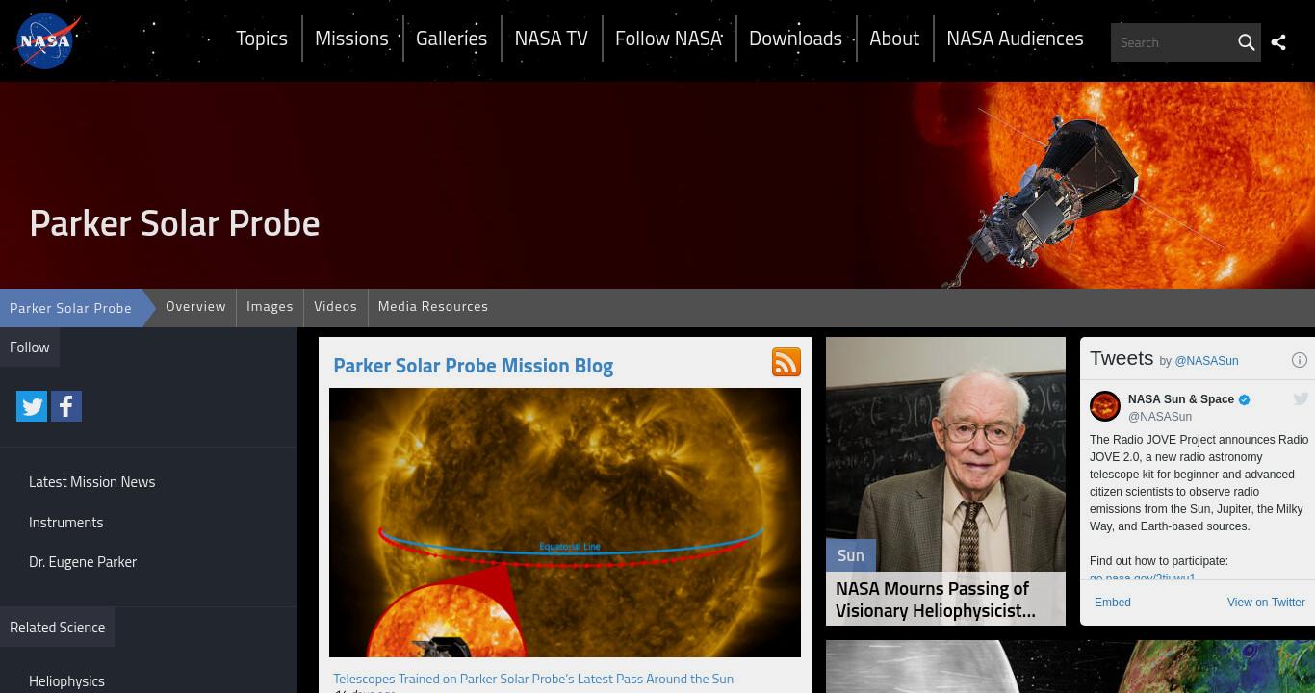Open the Twitter follow icon
The height and width of the screenshot is (693, 1315).
[x=32, y=406]
